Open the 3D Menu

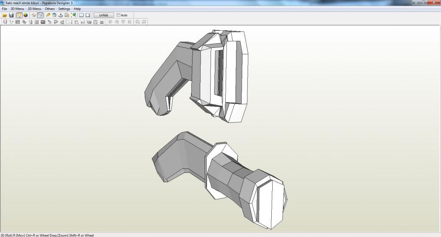point(17,9)
